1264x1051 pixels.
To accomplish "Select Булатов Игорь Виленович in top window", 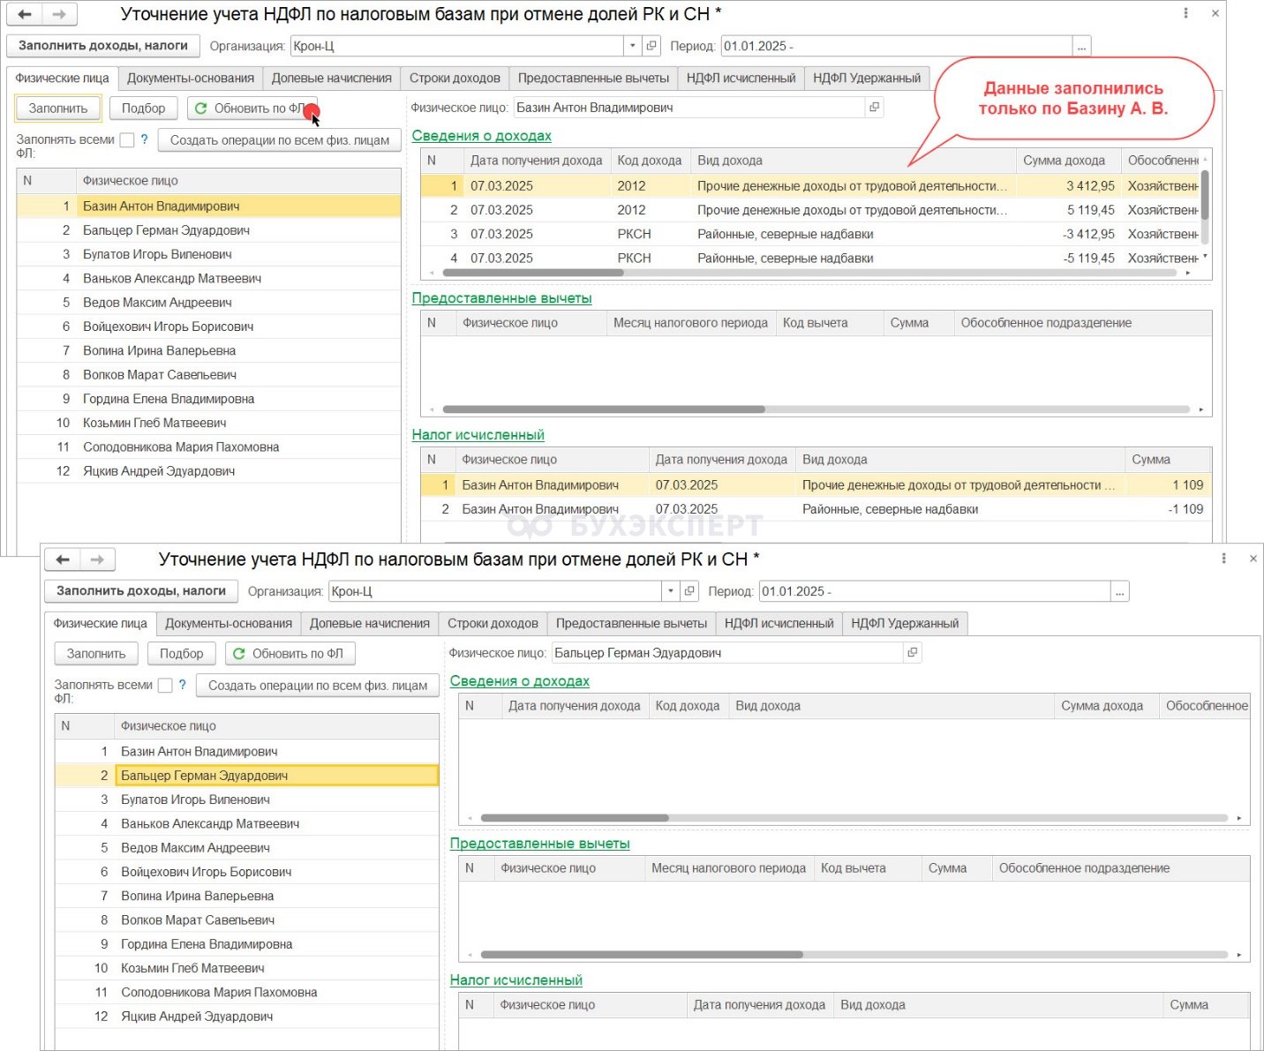I will click(209, 254).
